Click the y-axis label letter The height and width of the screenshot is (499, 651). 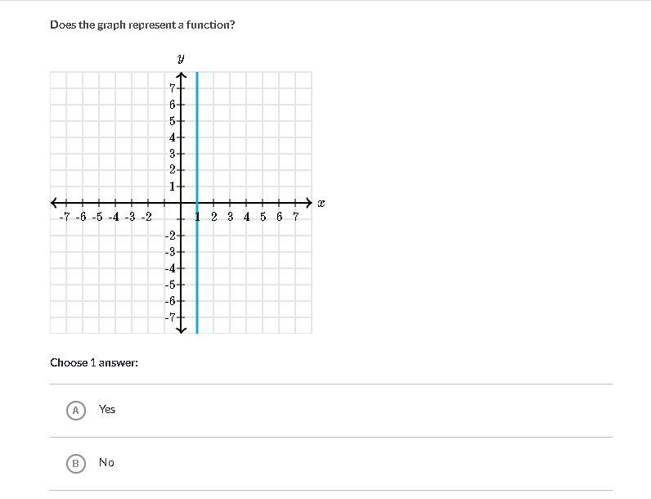click(x=180, y=57)
